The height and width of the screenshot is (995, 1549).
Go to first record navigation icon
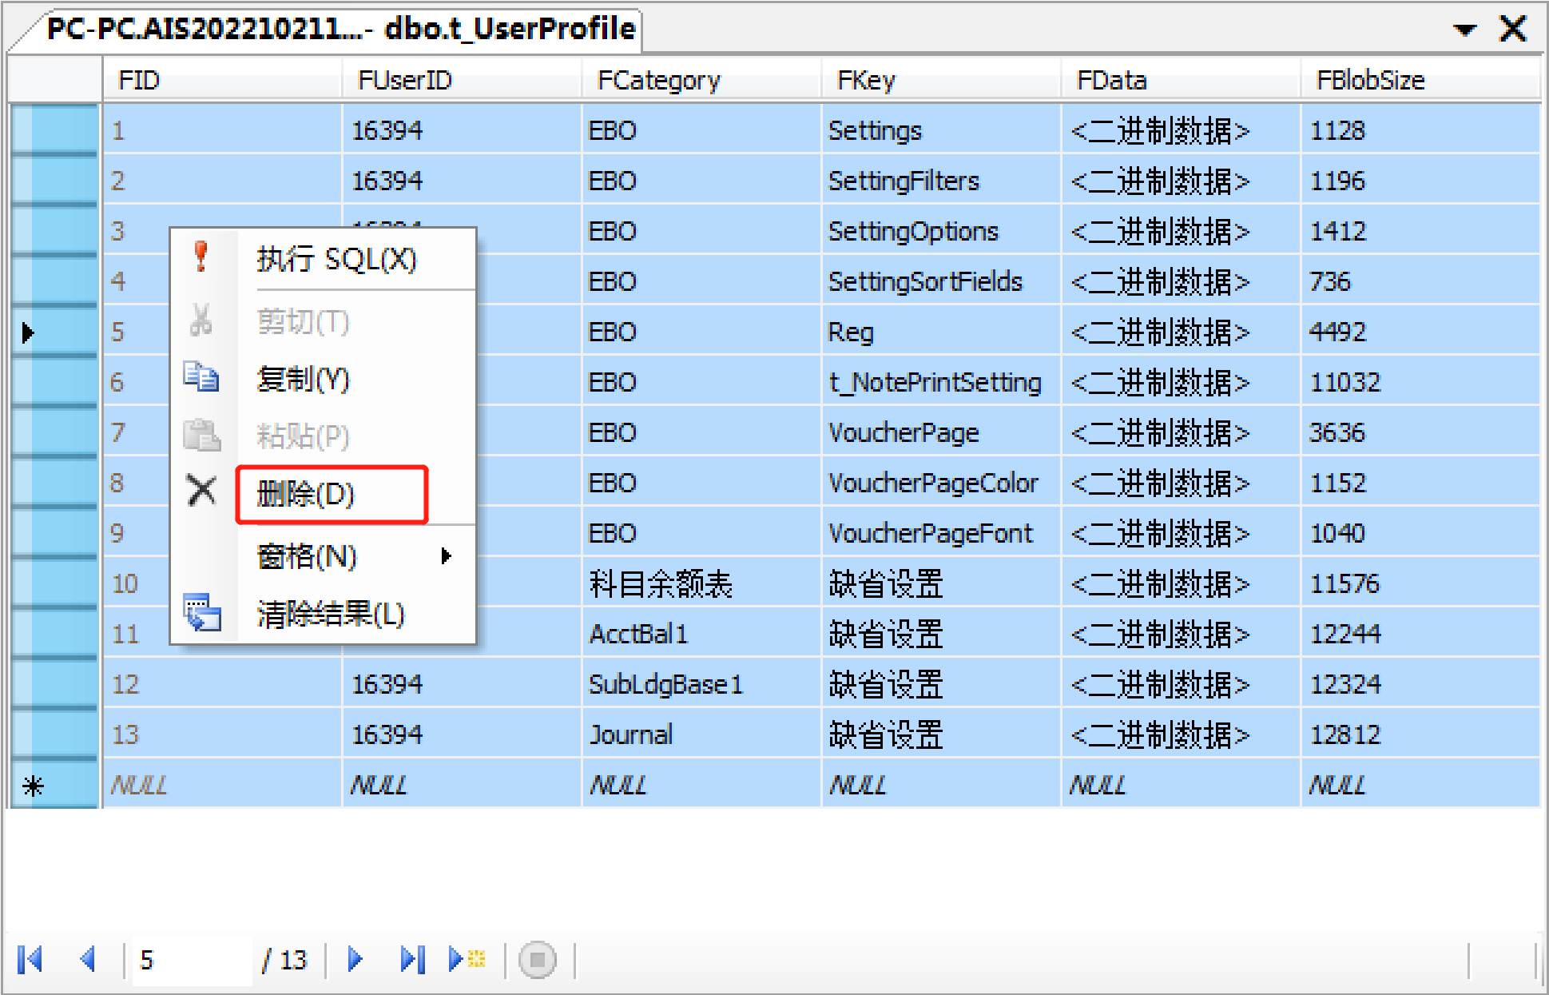coord(30,959)
